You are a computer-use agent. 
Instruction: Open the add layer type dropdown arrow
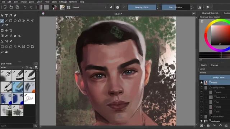click(204, 125)
